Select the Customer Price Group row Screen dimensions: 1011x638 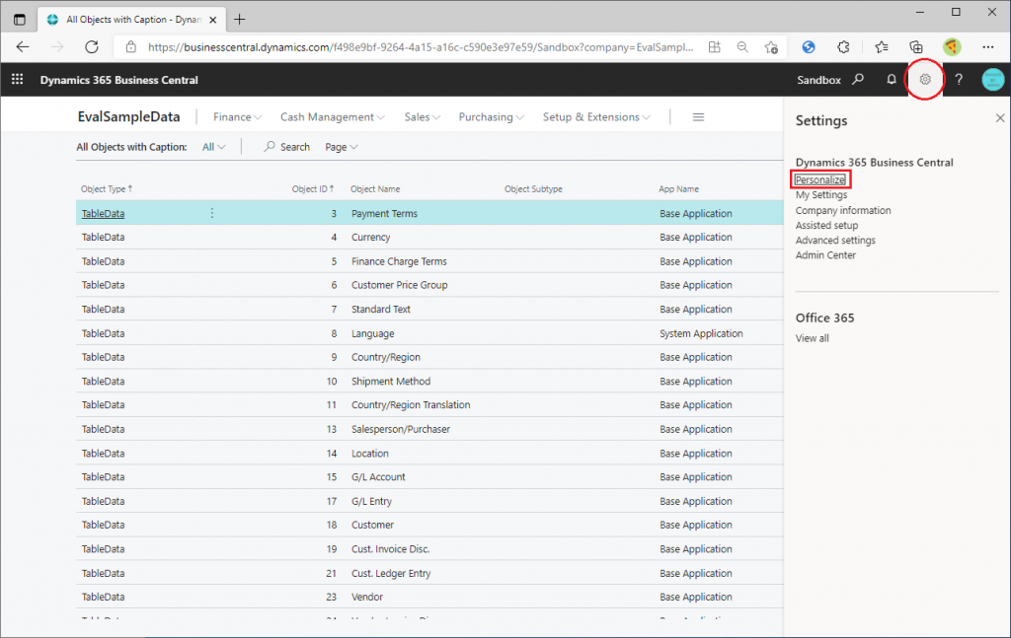(429, 285)
